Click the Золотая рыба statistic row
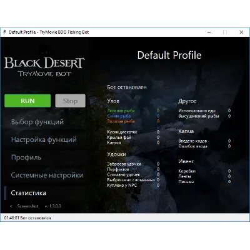Screen dimensions: 250x250 point(133,121)
